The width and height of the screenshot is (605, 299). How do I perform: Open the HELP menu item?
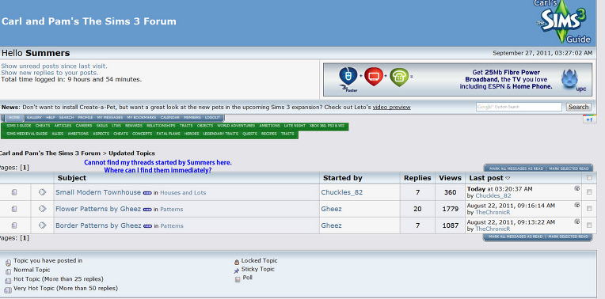[51, 118]
